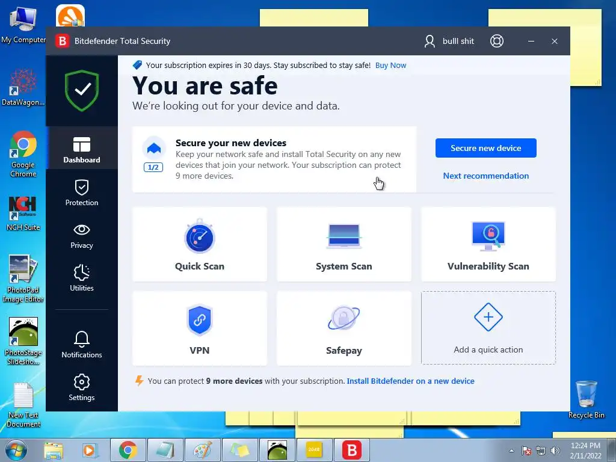Screen dimensions: 616x462
Task: Open the PhotoStage taskbar icon
Action: (x=277, y=450)
